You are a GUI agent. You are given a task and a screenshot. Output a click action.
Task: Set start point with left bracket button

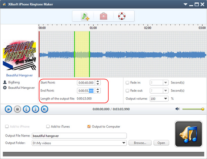pos(26,109)
